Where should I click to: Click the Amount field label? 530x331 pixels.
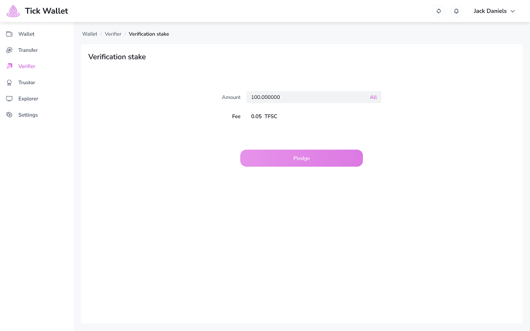231,97
